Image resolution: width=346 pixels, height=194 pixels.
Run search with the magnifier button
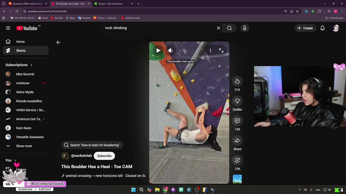tap(229, 28)
